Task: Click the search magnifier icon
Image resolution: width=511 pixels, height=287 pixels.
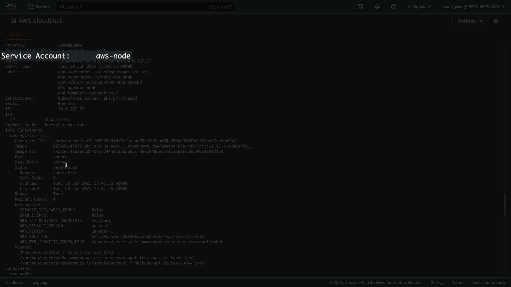Action: coord(62,7)
